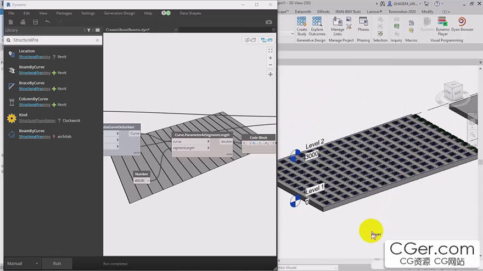Zoom out with the minus canvas button
The image size is (483, 271).
[270, 65]
